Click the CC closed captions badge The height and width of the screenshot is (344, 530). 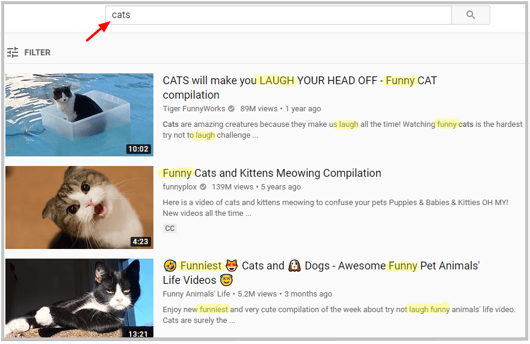point(170,229)
